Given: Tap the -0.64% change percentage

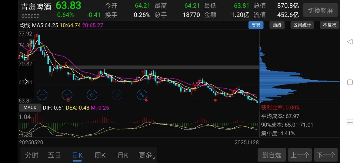Looking at the screenshot, I should (x=65, y=15).
